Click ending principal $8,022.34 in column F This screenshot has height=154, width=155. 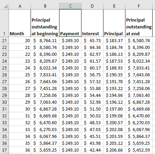(x=139, y=61)
